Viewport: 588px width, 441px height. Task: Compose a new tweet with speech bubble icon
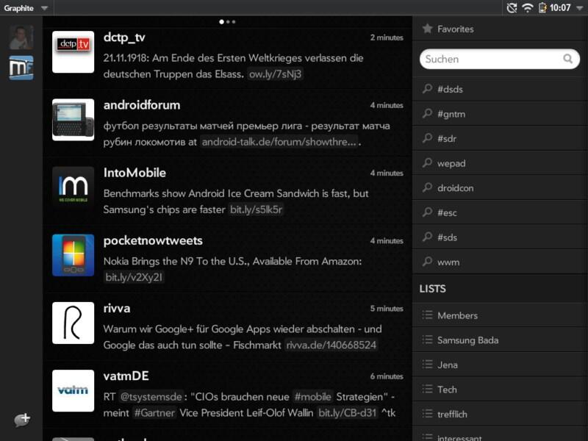coord(22,419)
